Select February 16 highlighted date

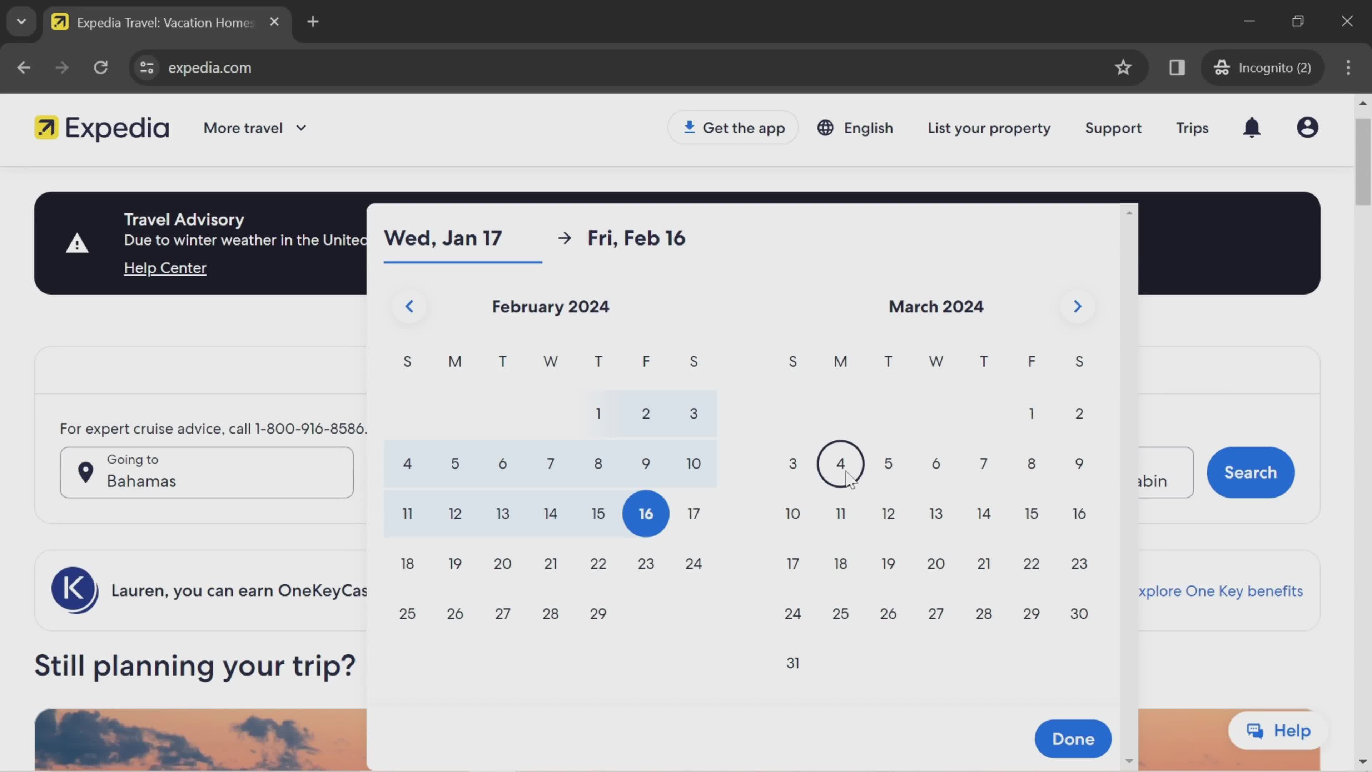tap(646, 514)
